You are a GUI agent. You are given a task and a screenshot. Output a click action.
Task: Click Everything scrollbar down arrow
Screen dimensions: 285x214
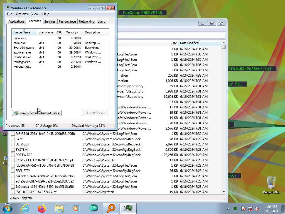(224, 192)
